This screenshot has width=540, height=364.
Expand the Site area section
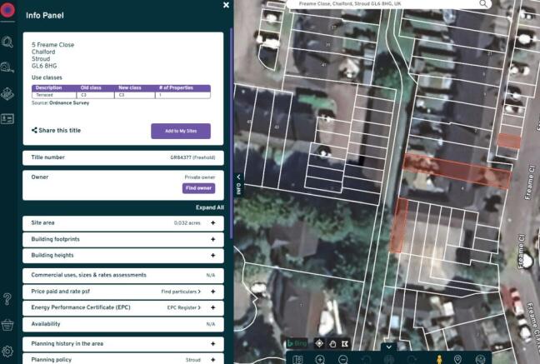coord(212,223)
